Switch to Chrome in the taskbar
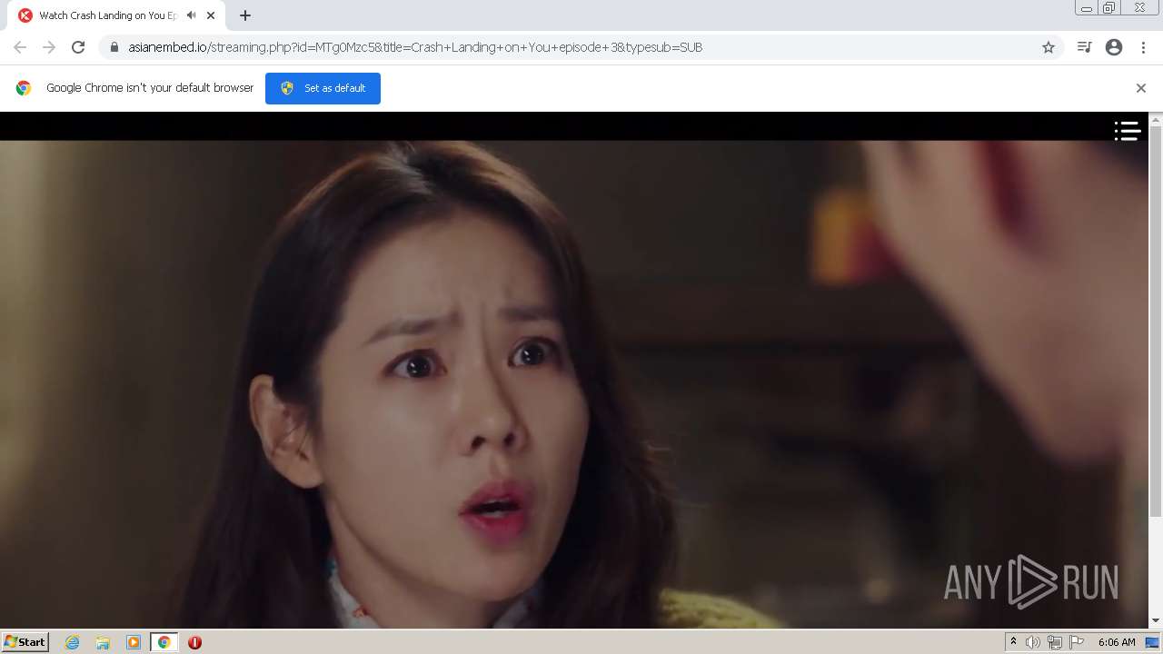The image size is (1163, 654). [164, 642]
